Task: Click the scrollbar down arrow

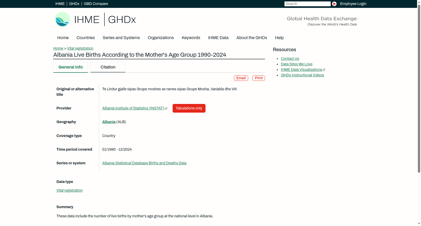Action: 419,224
